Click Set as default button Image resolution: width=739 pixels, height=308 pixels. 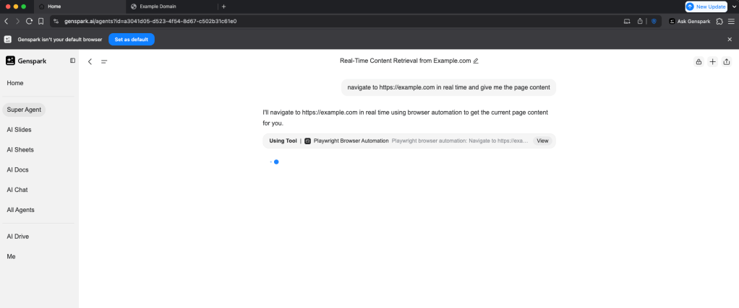132,40
